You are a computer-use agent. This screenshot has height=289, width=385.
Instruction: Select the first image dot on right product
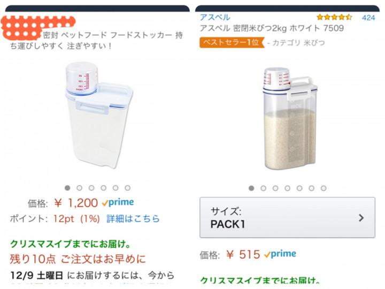(251, 188)
